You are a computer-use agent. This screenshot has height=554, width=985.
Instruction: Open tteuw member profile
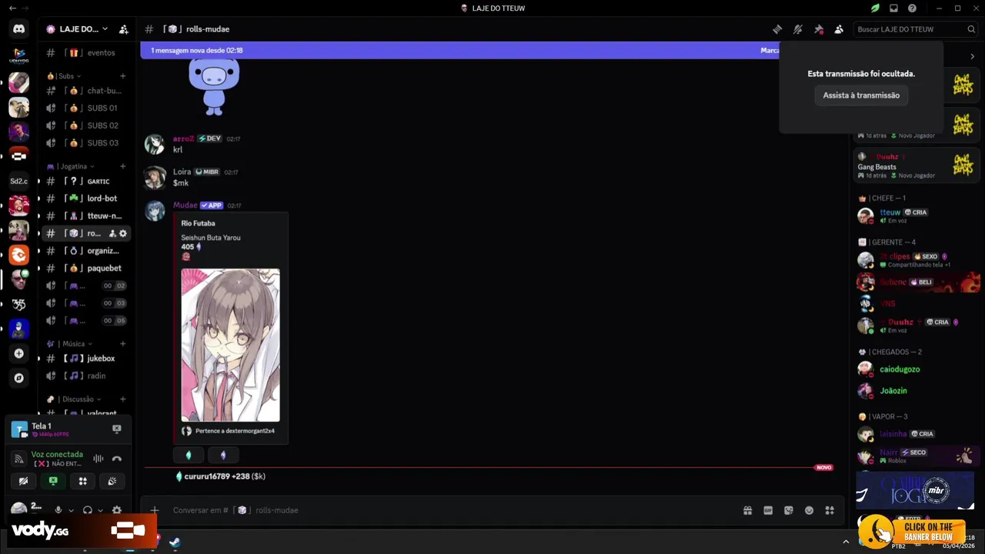pos(916,215)
